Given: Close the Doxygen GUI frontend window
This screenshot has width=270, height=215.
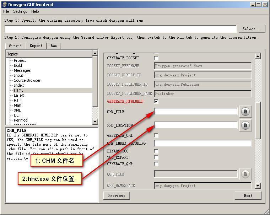Looking at the screenshot, I should (x=265, y=5).
